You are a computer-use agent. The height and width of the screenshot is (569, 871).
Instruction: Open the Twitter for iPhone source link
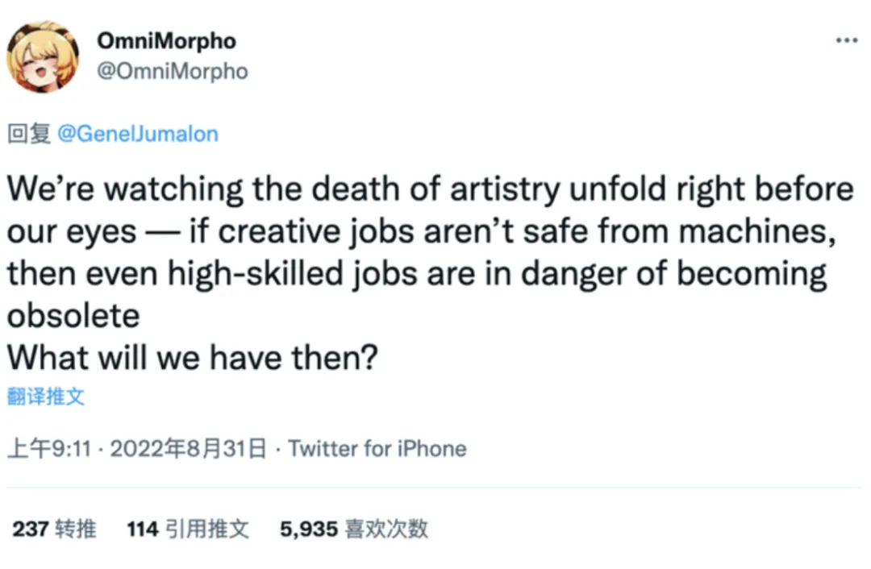(377, 448)
